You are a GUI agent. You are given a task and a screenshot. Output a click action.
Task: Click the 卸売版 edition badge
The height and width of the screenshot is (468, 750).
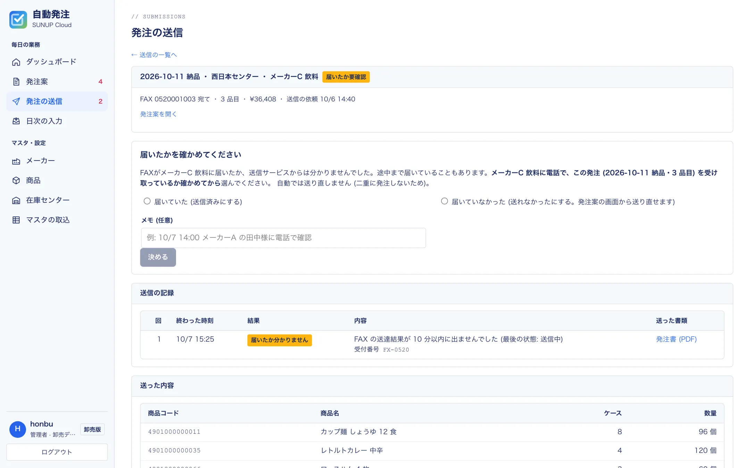(92, 430)
